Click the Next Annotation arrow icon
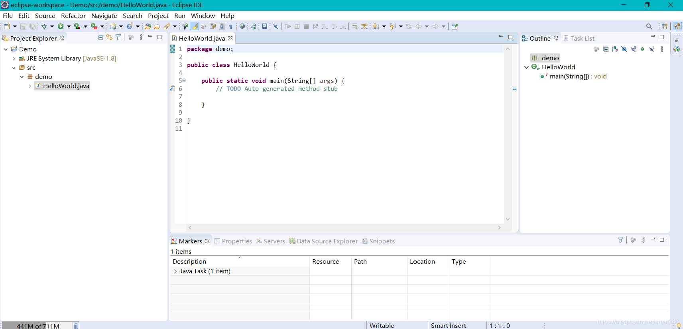 (x=375, y=26)
